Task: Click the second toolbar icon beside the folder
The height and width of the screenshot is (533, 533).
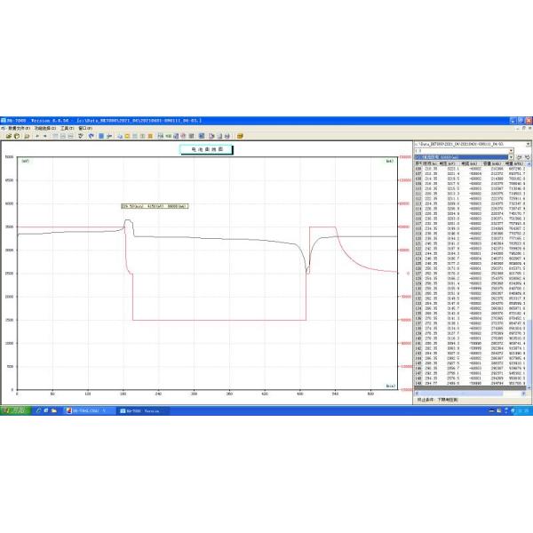Action: pyautogui.click(x=15, y=135)
